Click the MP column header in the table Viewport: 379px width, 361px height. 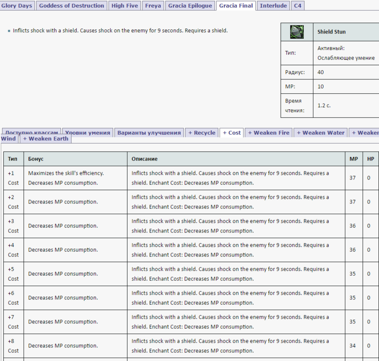coord(353,159)
